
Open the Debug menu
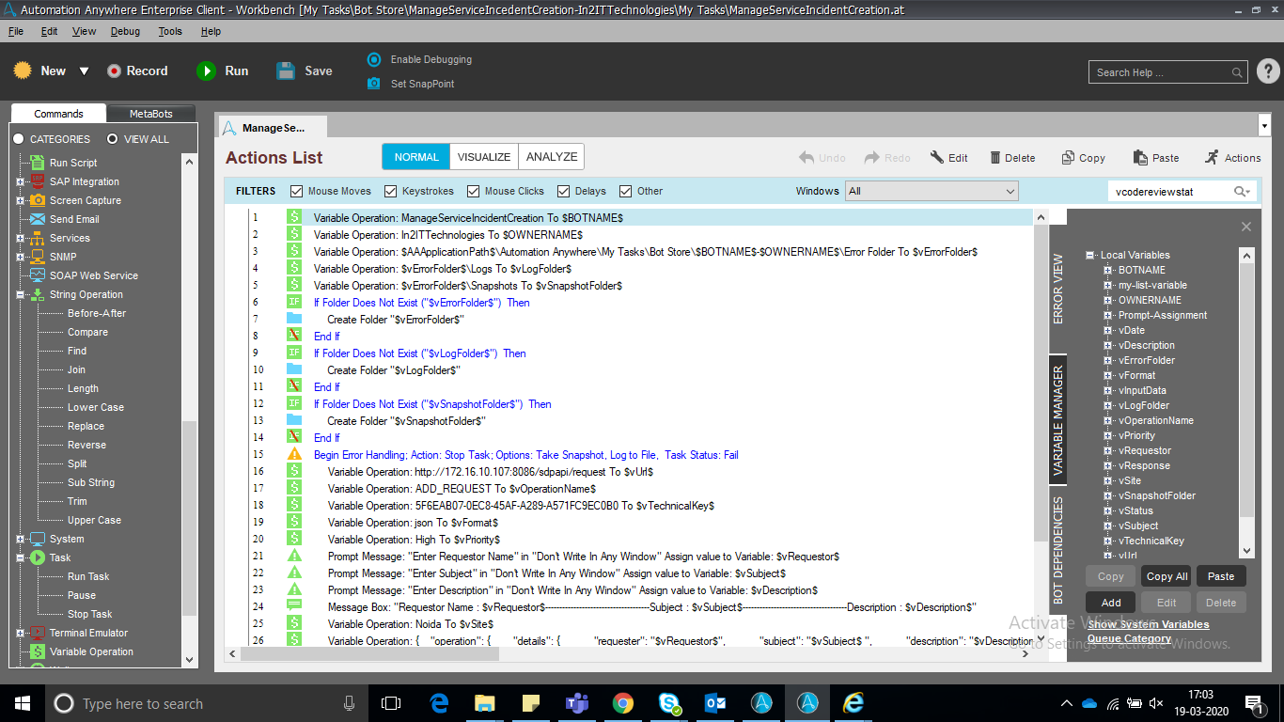(125, 31)
